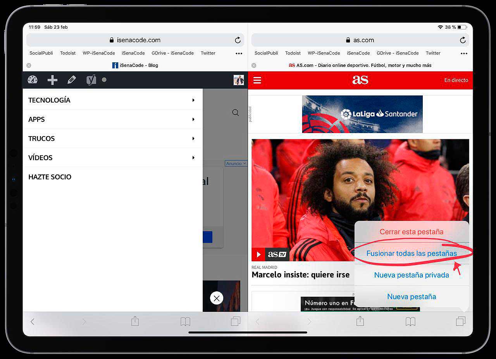
Task: Open the AS hamburger menu
Action: (x=257, y=80)
